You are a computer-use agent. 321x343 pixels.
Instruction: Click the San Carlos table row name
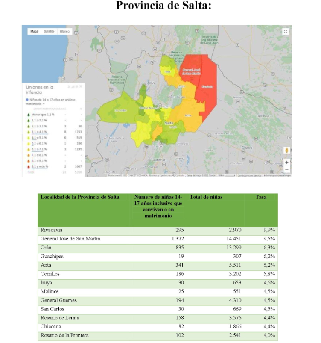pos(53,309)
